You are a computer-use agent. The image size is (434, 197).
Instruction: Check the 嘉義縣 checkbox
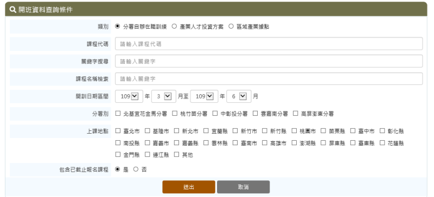[x=177, y=142]
